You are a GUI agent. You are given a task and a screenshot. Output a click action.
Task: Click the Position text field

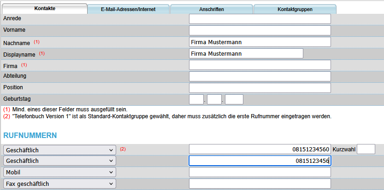tap(260, 88)
